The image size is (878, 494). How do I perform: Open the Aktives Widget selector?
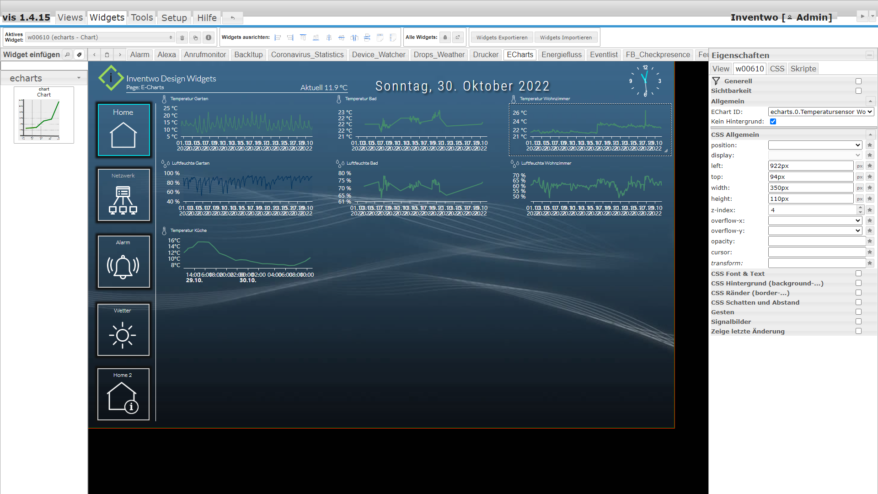tap(100, 38)
